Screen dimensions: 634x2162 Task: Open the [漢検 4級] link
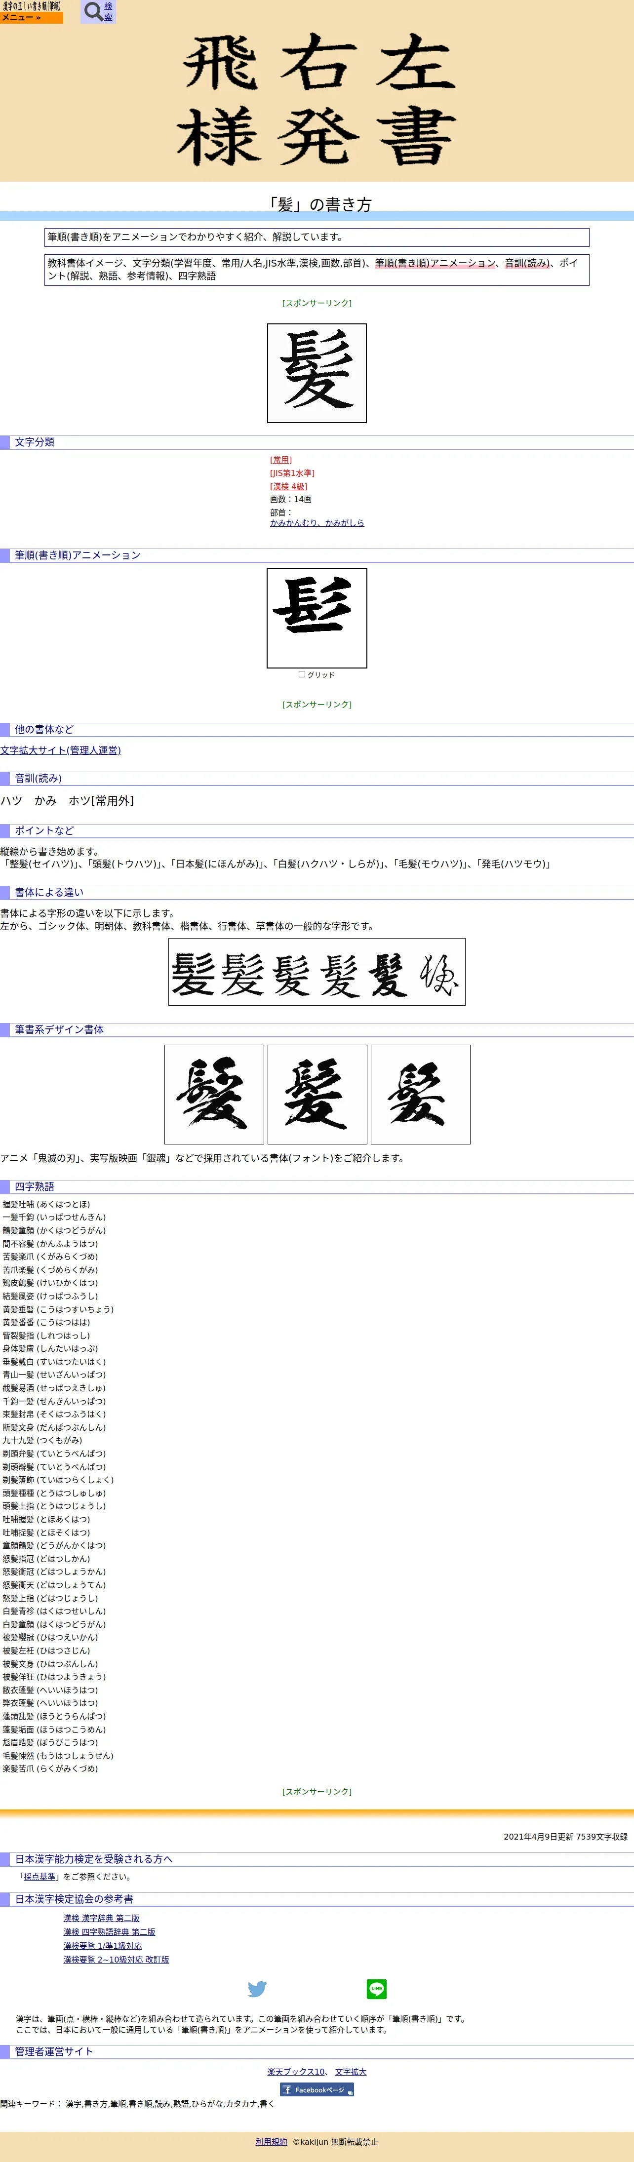pos(288,487)
